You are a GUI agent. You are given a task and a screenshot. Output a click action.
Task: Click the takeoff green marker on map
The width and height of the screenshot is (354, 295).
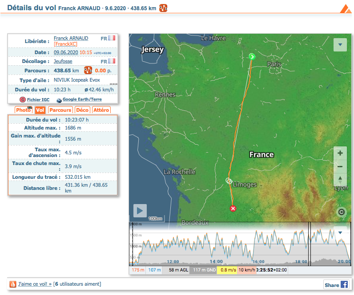[x=252, y=56]
